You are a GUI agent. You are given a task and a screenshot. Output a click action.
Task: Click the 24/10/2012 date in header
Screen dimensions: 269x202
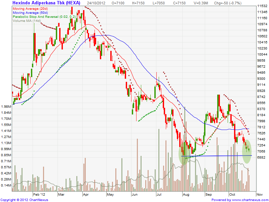[x=96, y=3]
